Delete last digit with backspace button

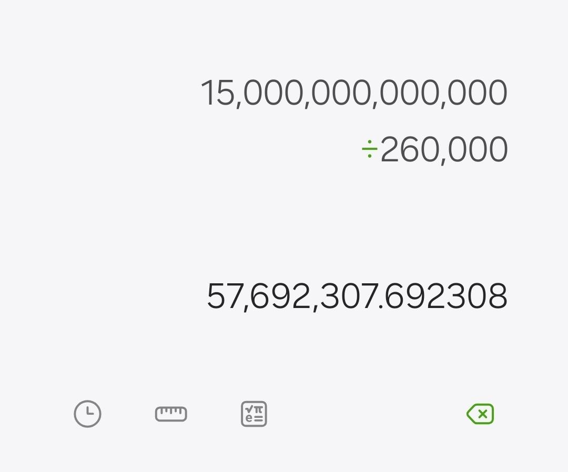[480, 414]
